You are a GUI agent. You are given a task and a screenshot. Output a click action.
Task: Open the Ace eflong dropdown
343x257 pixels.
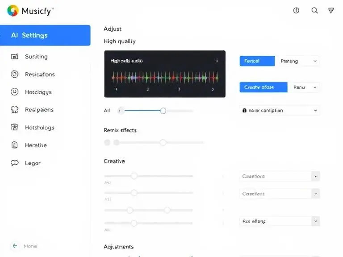pos(280,221)
